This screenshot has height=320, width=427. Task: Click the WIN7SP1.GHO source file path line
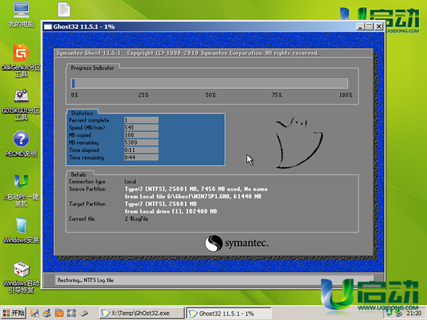pos(193,196)
